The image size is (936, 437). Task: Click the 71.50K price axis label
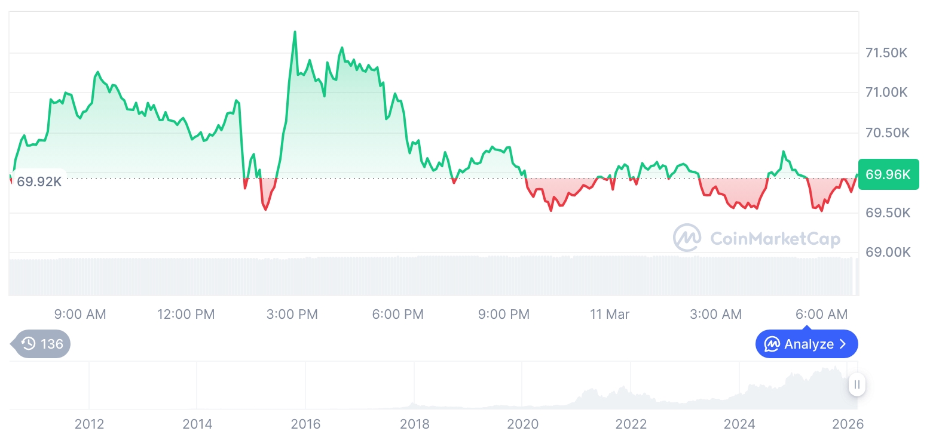coord(886,53)
